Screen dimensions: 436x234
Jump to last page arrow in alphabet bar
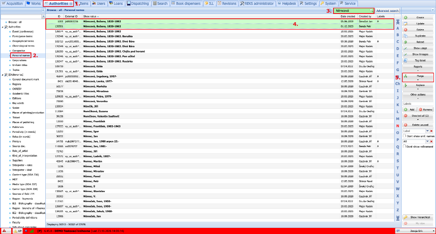398,217
